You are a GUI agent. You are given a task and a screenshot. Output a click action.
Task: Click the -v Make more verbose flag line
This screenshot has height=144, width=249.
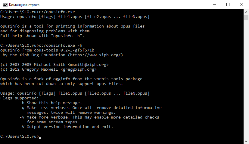(89, 117)
